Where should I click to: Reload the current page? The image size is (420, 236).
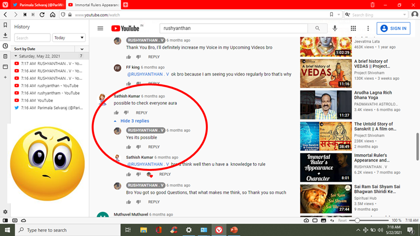click(42, 15)
